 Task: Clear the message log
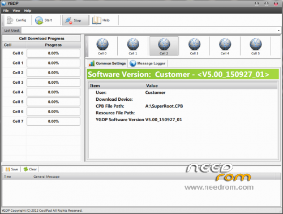[x=30, y=169]
